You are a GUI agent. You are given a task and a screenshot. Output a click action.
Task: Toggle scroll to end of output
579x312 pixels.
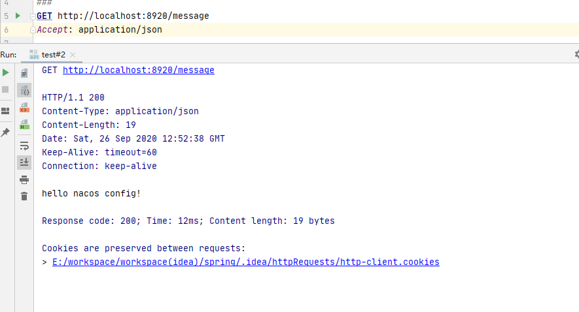click(x=24, y=162)
